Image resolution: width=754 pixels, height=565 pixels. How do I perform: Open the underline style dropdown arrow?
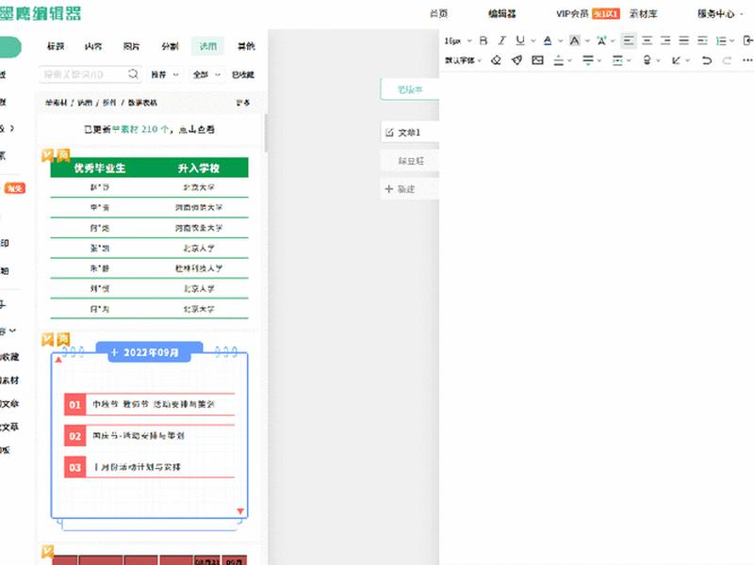[x=533, y=40]
